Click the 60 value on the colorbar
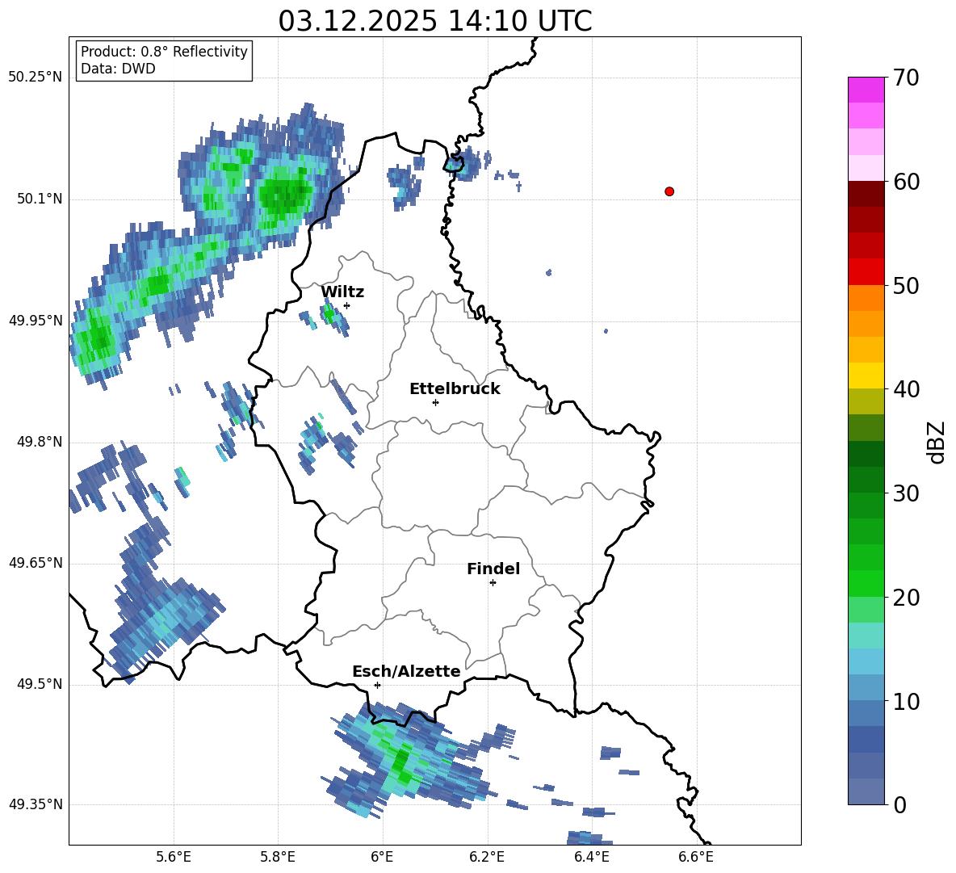 905,182
